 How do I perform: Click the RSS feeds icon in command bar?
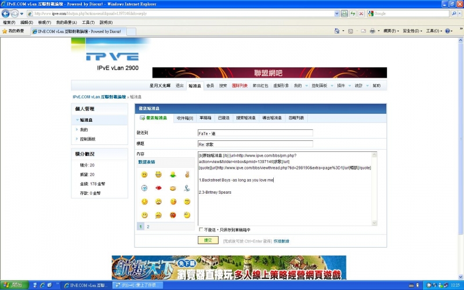point(350,31)
